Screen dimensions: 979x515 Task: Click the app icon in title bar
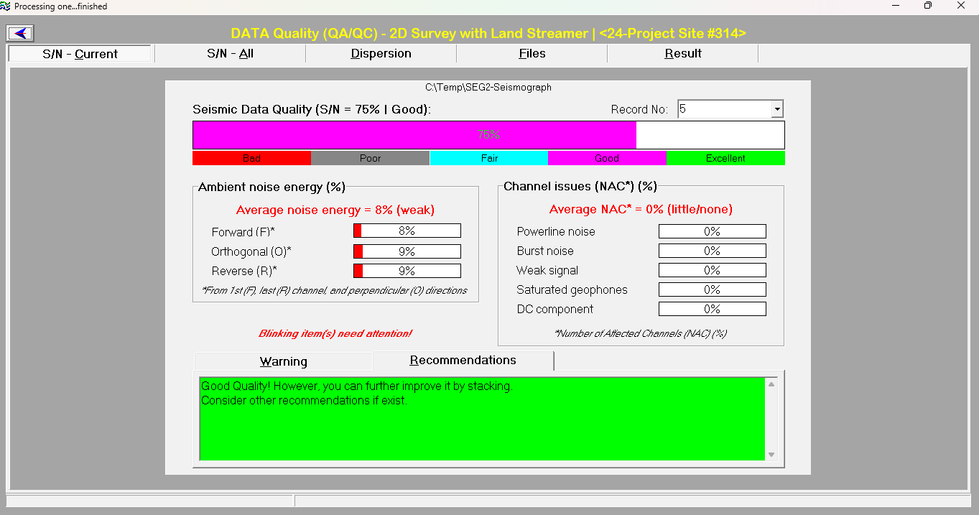coord(6,6)
